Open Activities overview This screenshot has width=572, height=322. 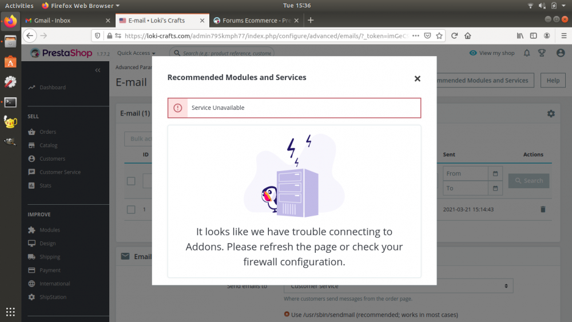[19, 6]
